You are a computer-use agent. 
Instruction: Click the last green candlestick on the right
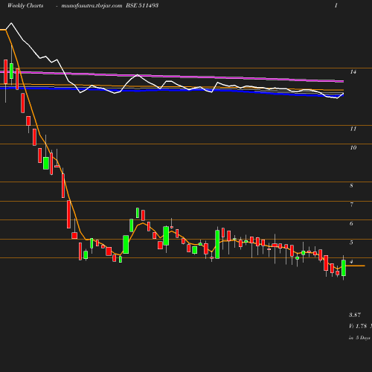pos(344,268)
